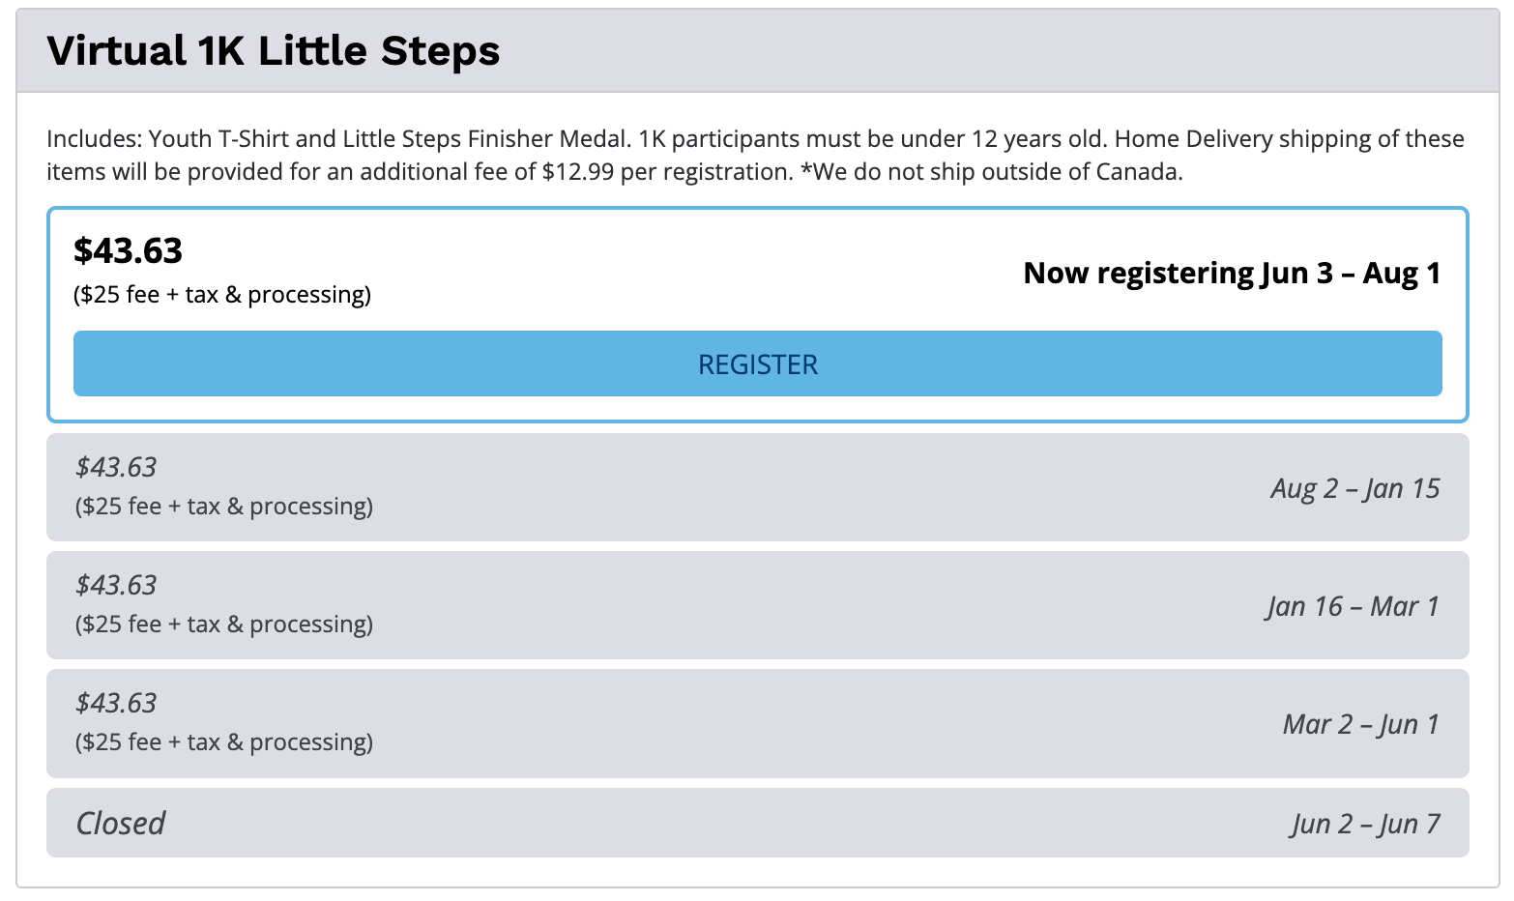Click the blue REGISTER button
1514x901 pixels.
coord(757,364)
